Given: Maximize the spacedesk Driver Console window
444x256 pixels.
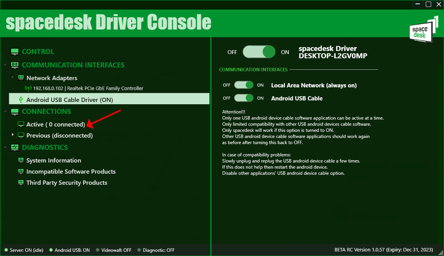Looking at the screenshot, I should click(x=428, y=4).
